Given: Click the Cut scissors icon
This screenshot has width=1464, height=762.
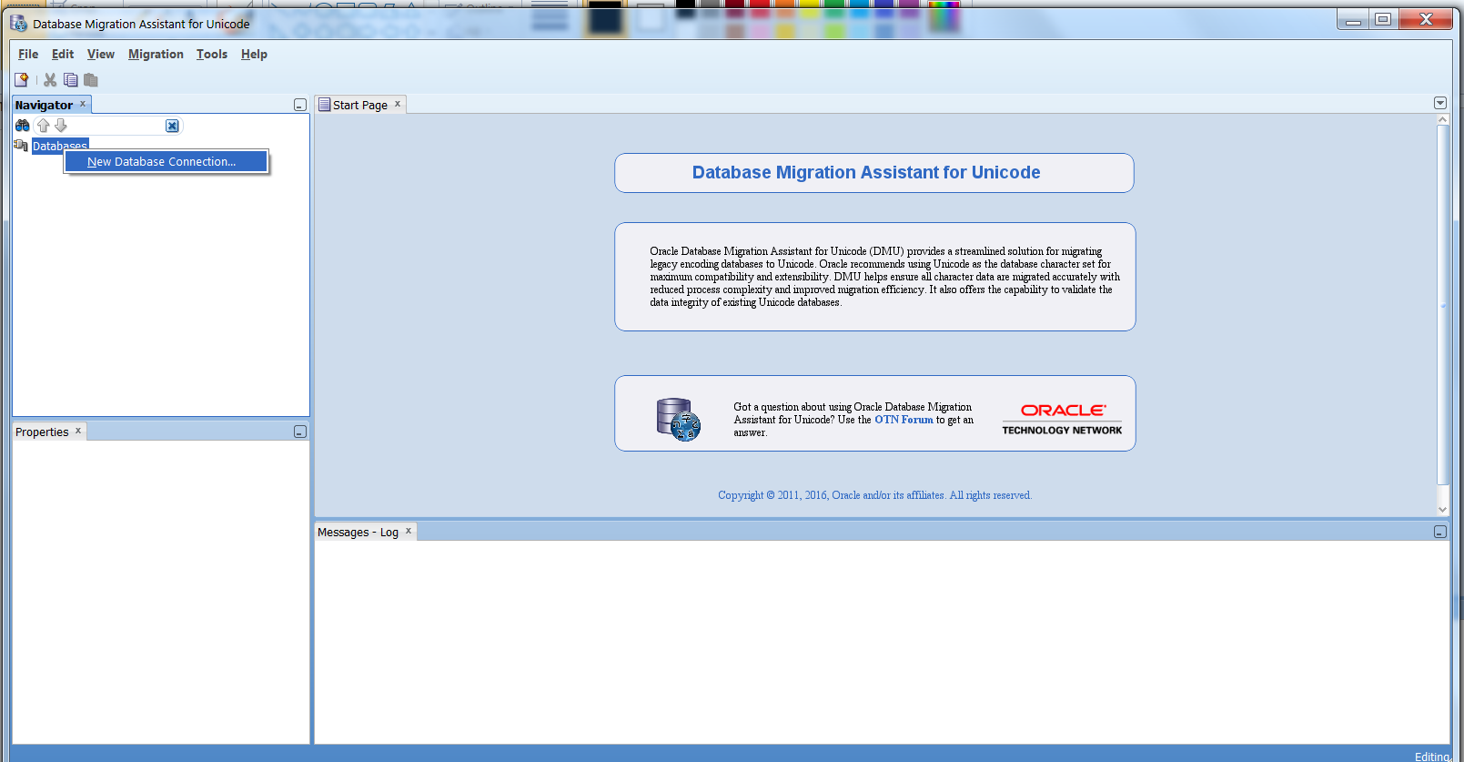Looking at the screenshot, I should (50, 80).
